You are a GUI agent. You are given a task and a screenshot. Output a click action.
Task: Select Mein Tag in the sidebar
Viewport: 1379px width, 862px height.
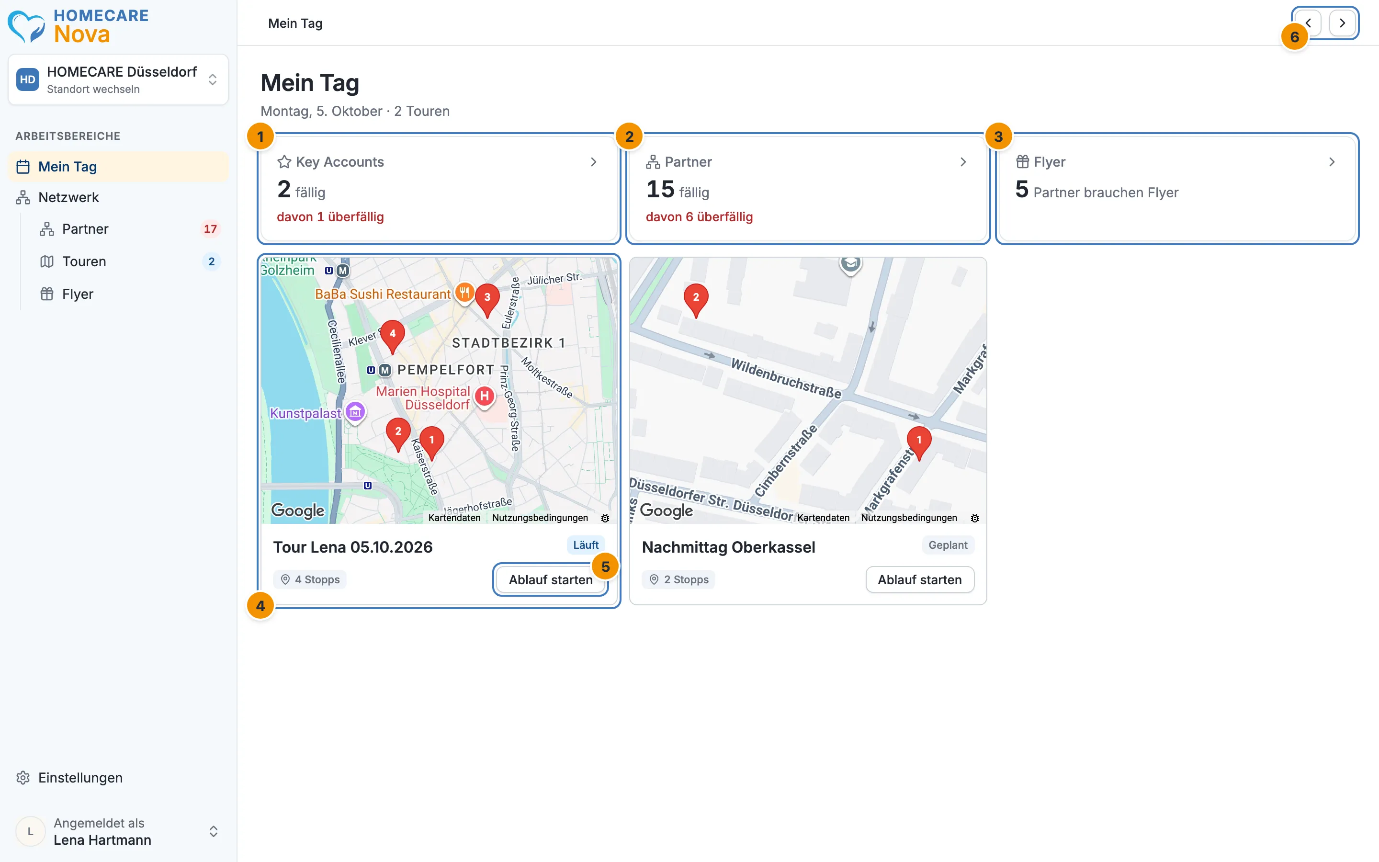(x=118, y=167)
